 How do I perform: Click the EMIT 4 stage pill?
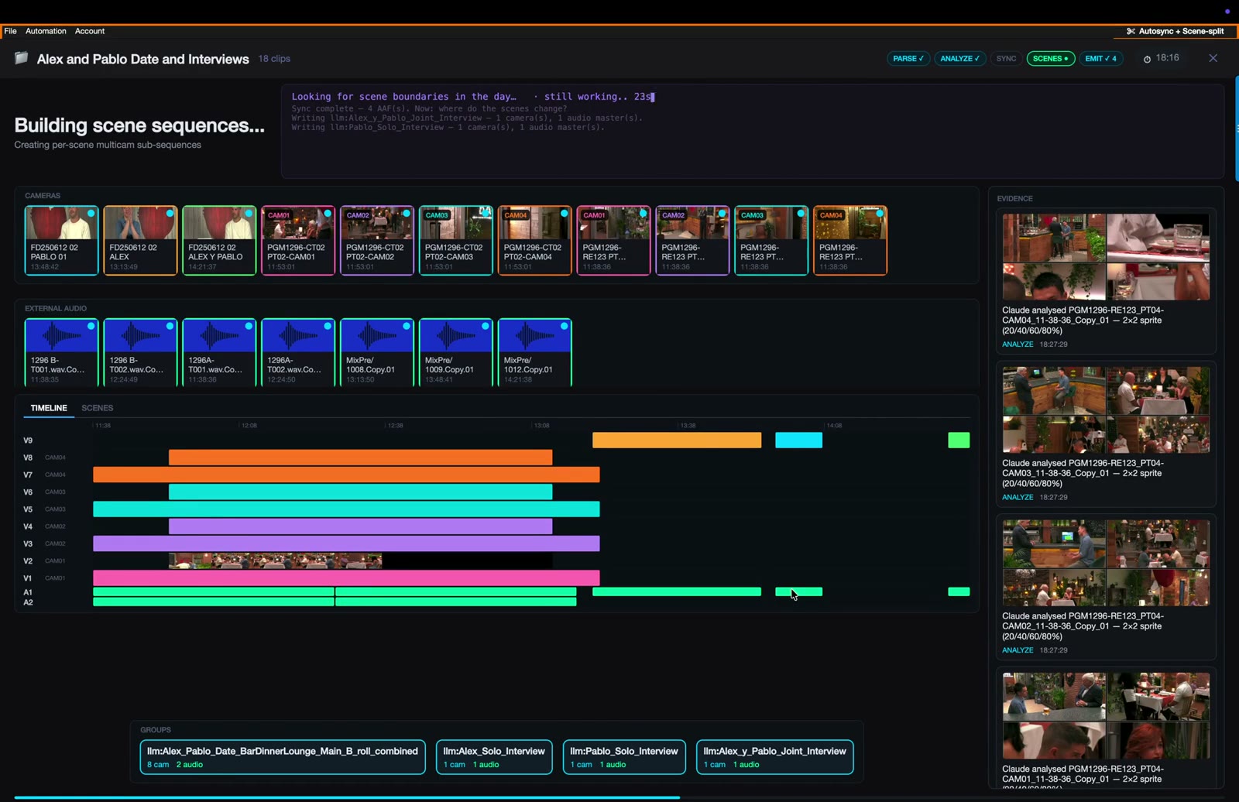click(x=1101, y=59)
